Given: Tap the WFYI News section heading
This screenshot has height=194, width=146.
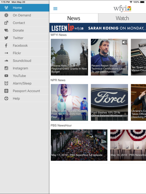Looking at the screenshot, I should click(59, 35).
